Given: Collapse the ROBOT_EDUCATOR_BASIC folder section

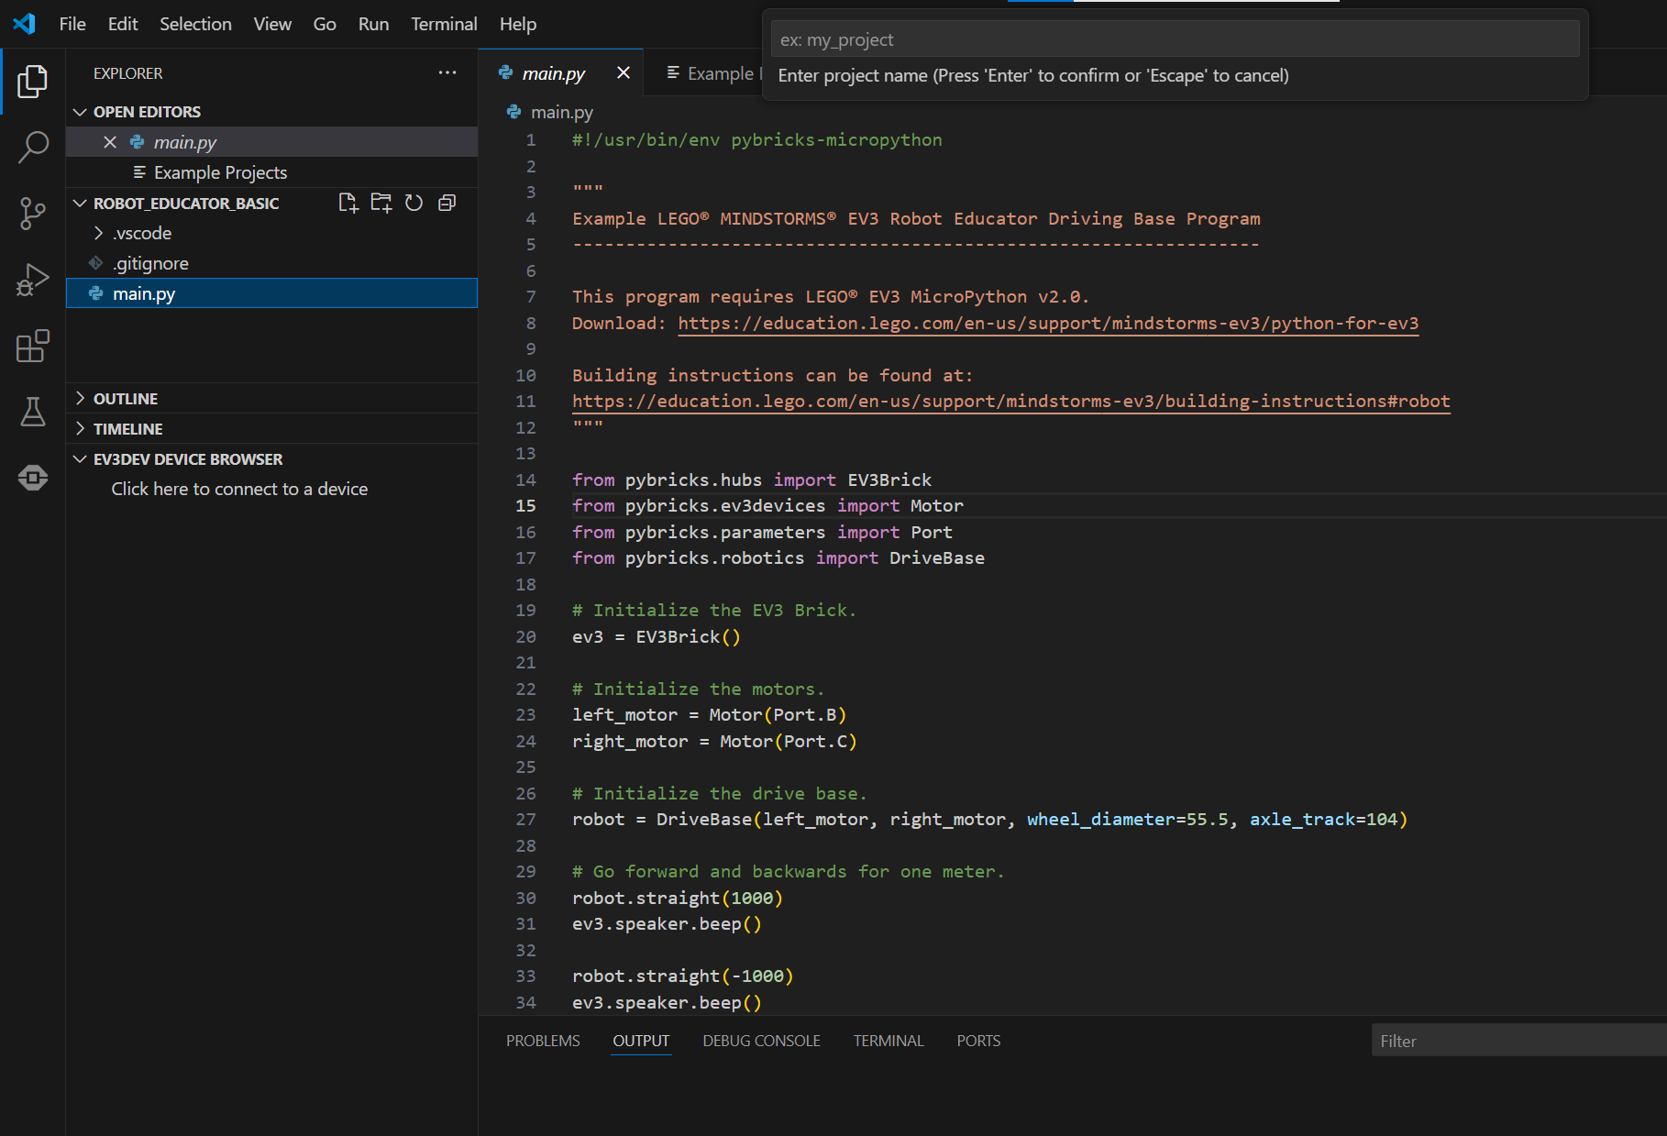Looking at the screenshot, I should (80, 203).
